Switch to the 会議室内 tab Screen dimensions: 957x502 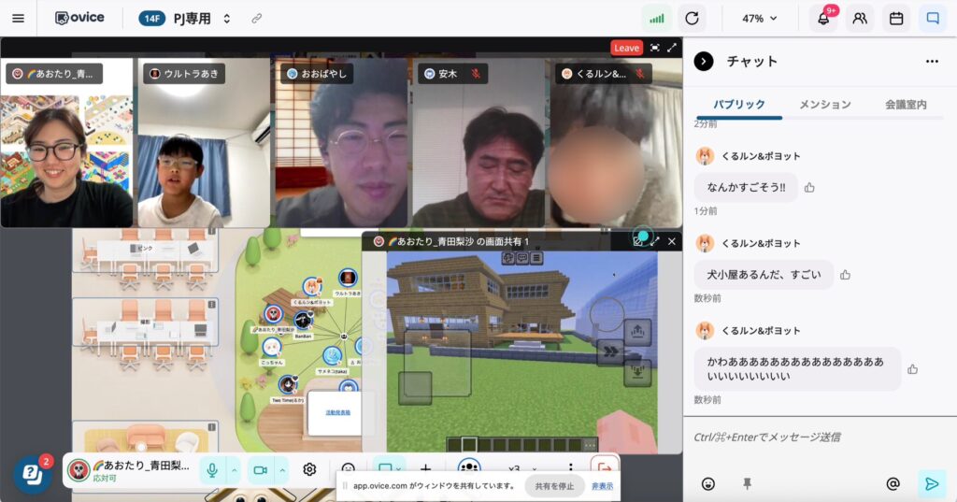[x=905, y=105]
